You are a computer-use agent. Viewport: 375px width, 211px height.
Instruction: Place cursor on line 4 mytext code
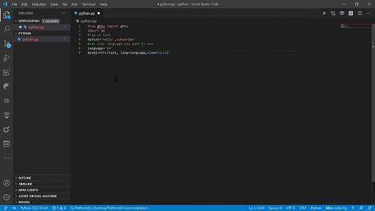(111, 39)
